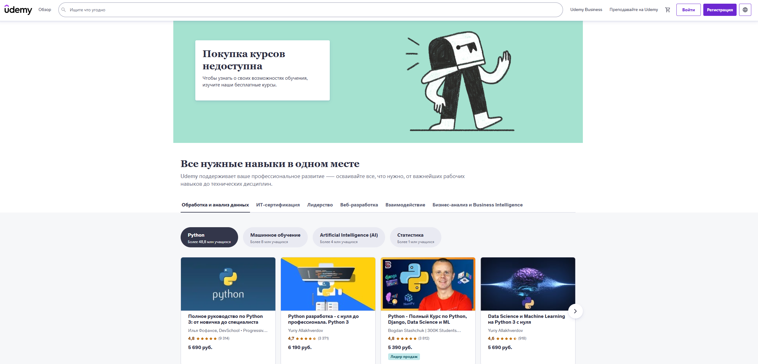The height and width of the screenshot is (364, 758).
Task: Open 'Data Science и Machine Learning' title
Action: coord(526,319)
